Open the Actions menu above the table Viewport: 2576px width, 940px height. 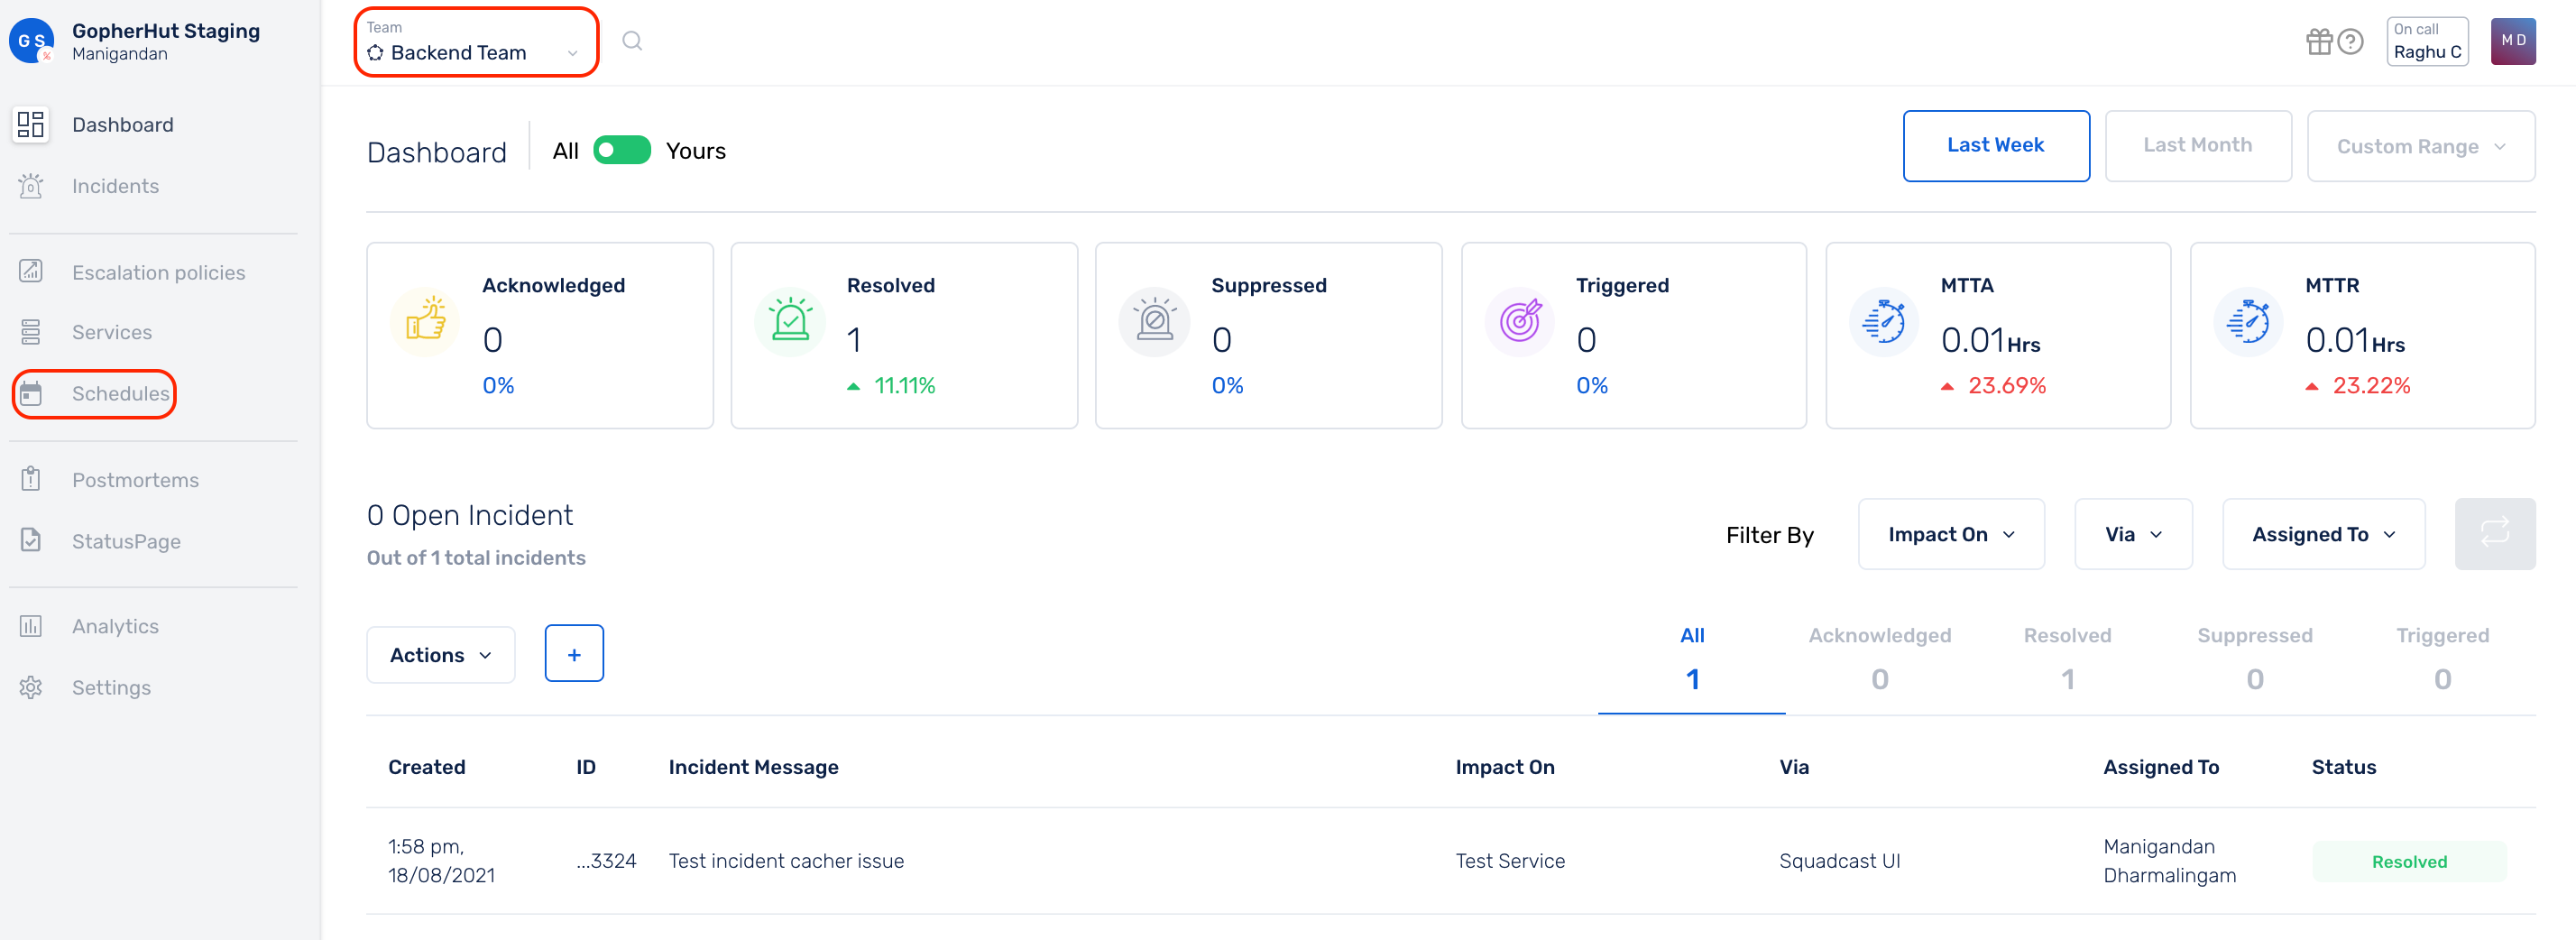(x=440, y=655)
